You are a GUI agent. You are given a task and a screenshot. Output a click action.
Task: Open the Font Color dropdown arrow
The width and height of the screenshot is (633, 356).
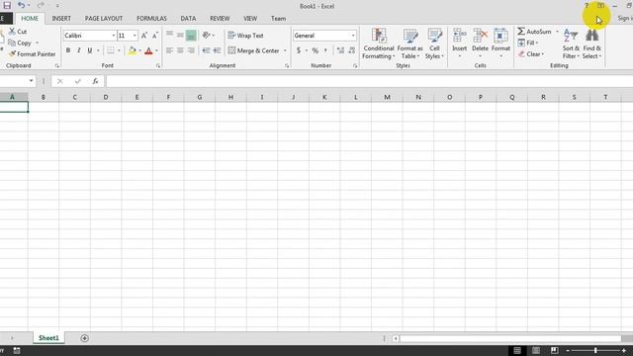[156, 50]
